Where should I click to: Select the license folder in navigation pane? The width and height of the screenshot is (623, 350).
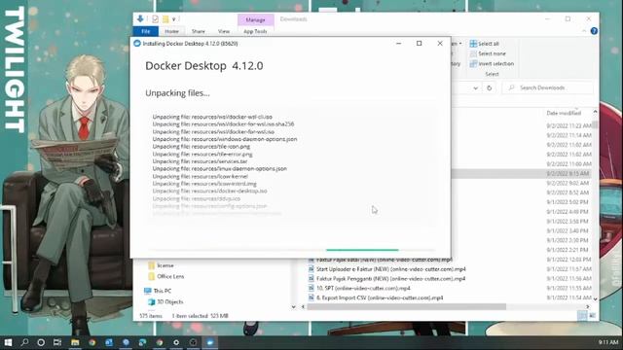point(165,265)
